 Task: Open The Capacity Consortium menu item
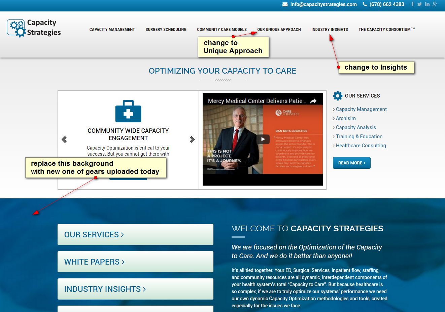387,30
